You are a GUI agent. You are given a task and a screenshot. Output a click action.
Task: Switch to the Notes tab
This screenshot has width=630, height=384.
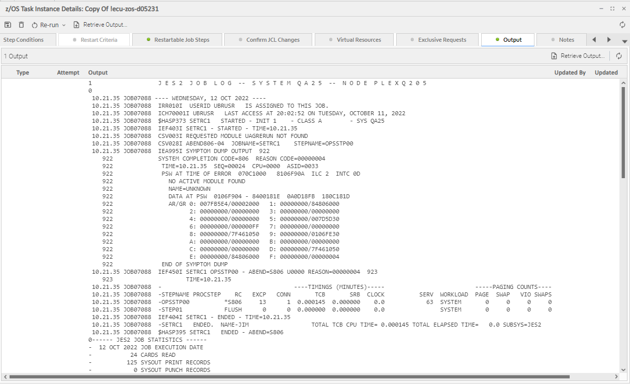pos(562,40)
